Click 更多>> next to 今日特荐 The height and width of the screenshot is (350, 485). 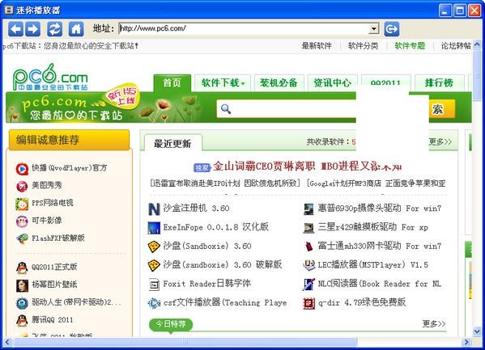point(434,323)
